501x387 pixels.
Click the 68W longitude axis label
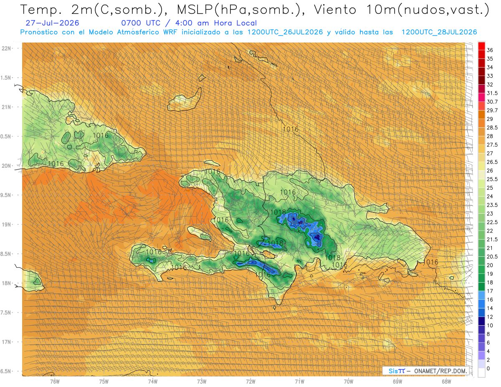click(x=446, y=381)
